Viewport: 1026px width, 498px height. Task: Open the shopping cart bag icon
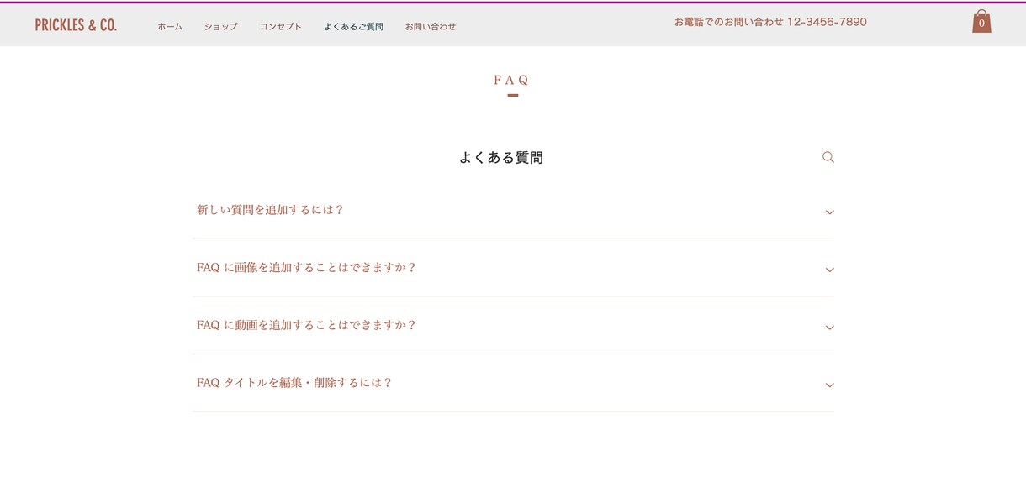(981, 21)
